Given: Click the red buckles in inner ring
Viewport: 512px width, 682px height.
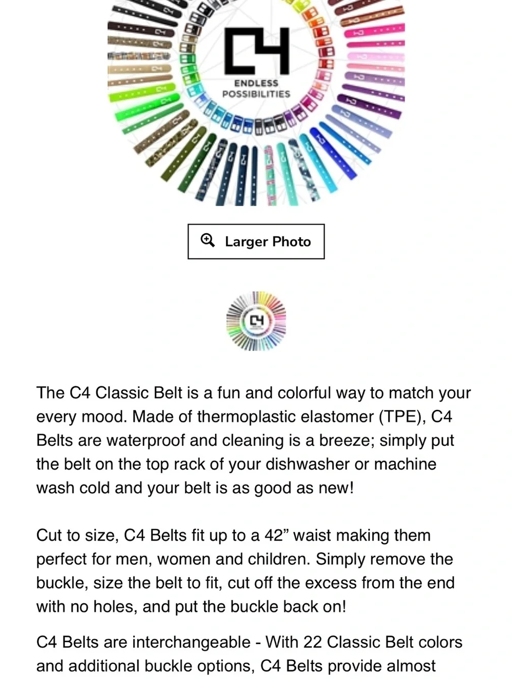Looking at the screenshot, I should coord(326,54).
